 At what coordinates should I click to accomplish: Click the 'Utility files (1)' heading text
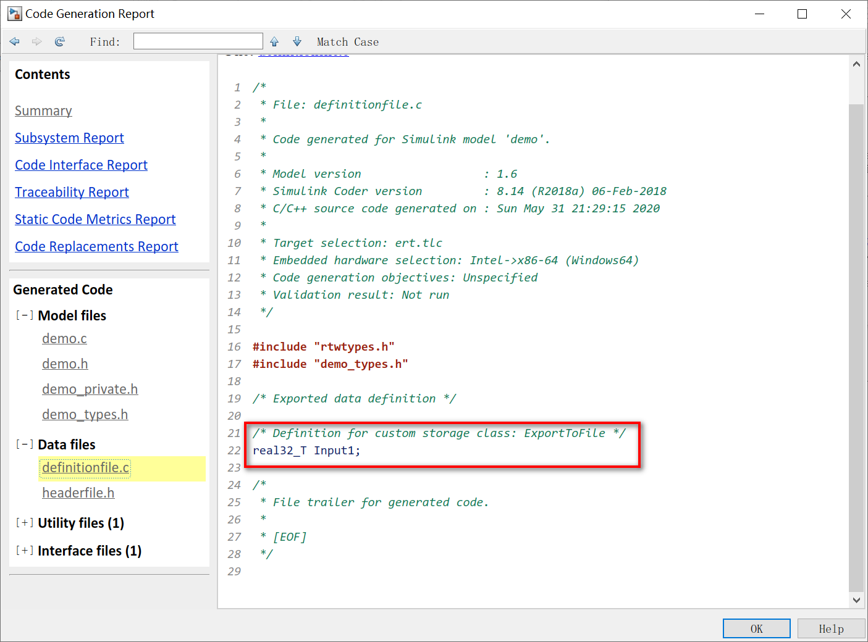[x=81, y=523]
